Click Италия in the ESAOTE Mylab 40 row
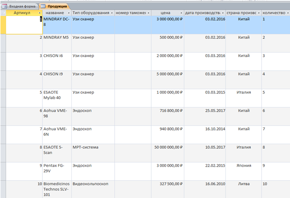The image size is (290, 198). [x=243, y=98]
